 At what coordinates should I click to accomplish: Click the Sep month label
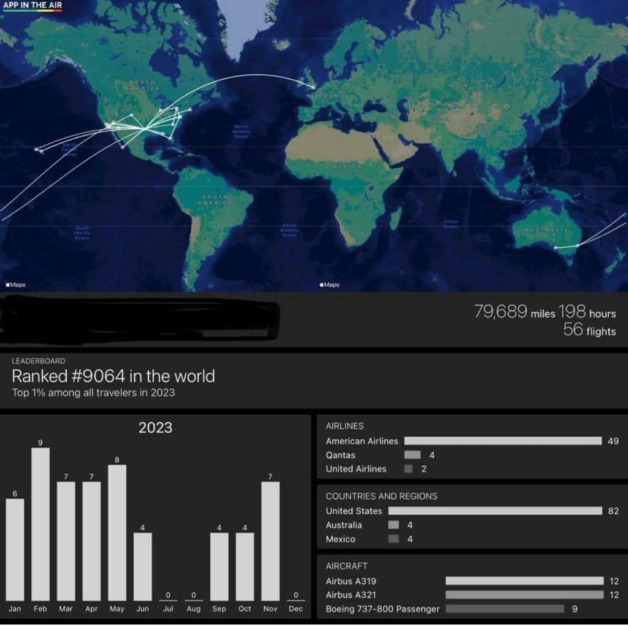click(x=219, y=609)
